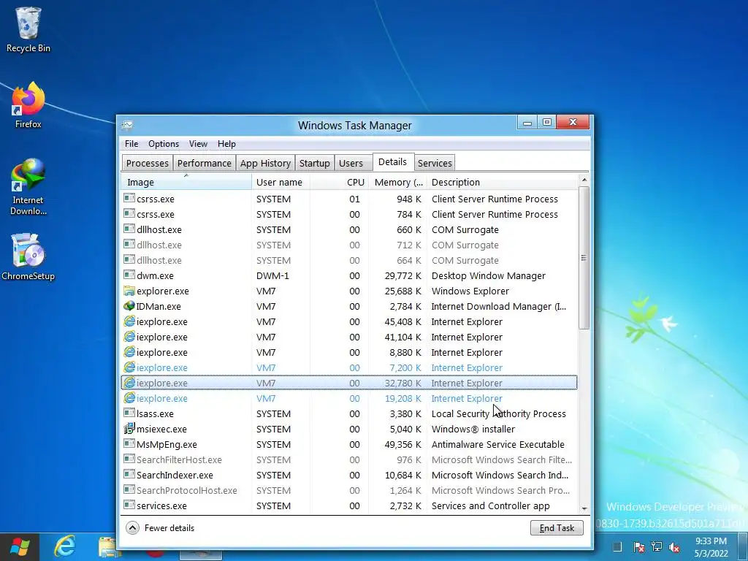The width and height of the screenshot is (748, 561).
Task: Switch to the Performance tab
Action: point(205,163)
